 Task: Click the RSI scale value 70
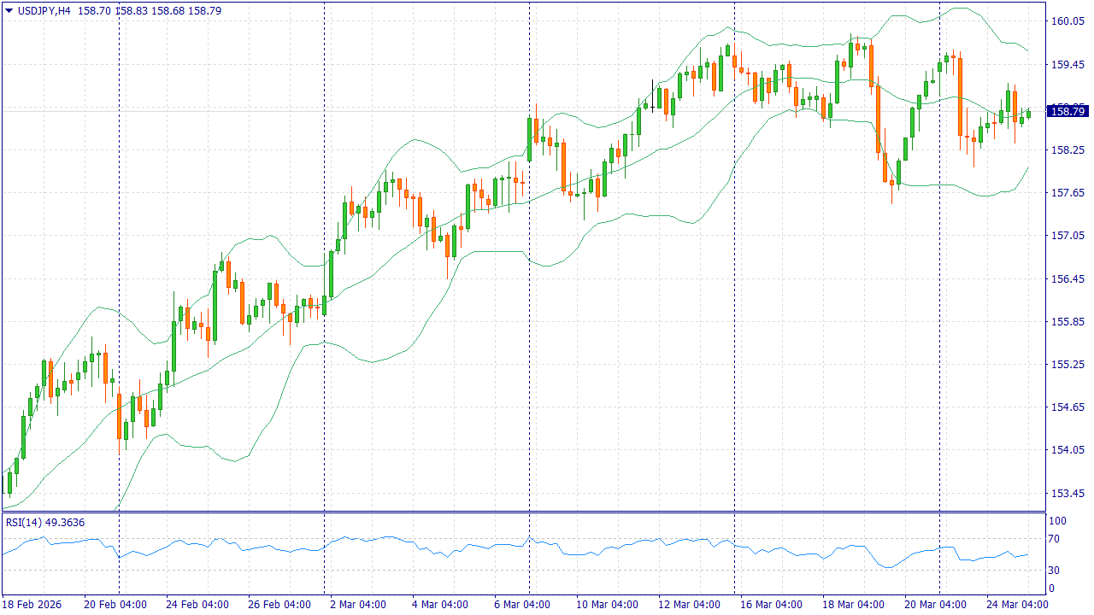(x=1056, y=539)
